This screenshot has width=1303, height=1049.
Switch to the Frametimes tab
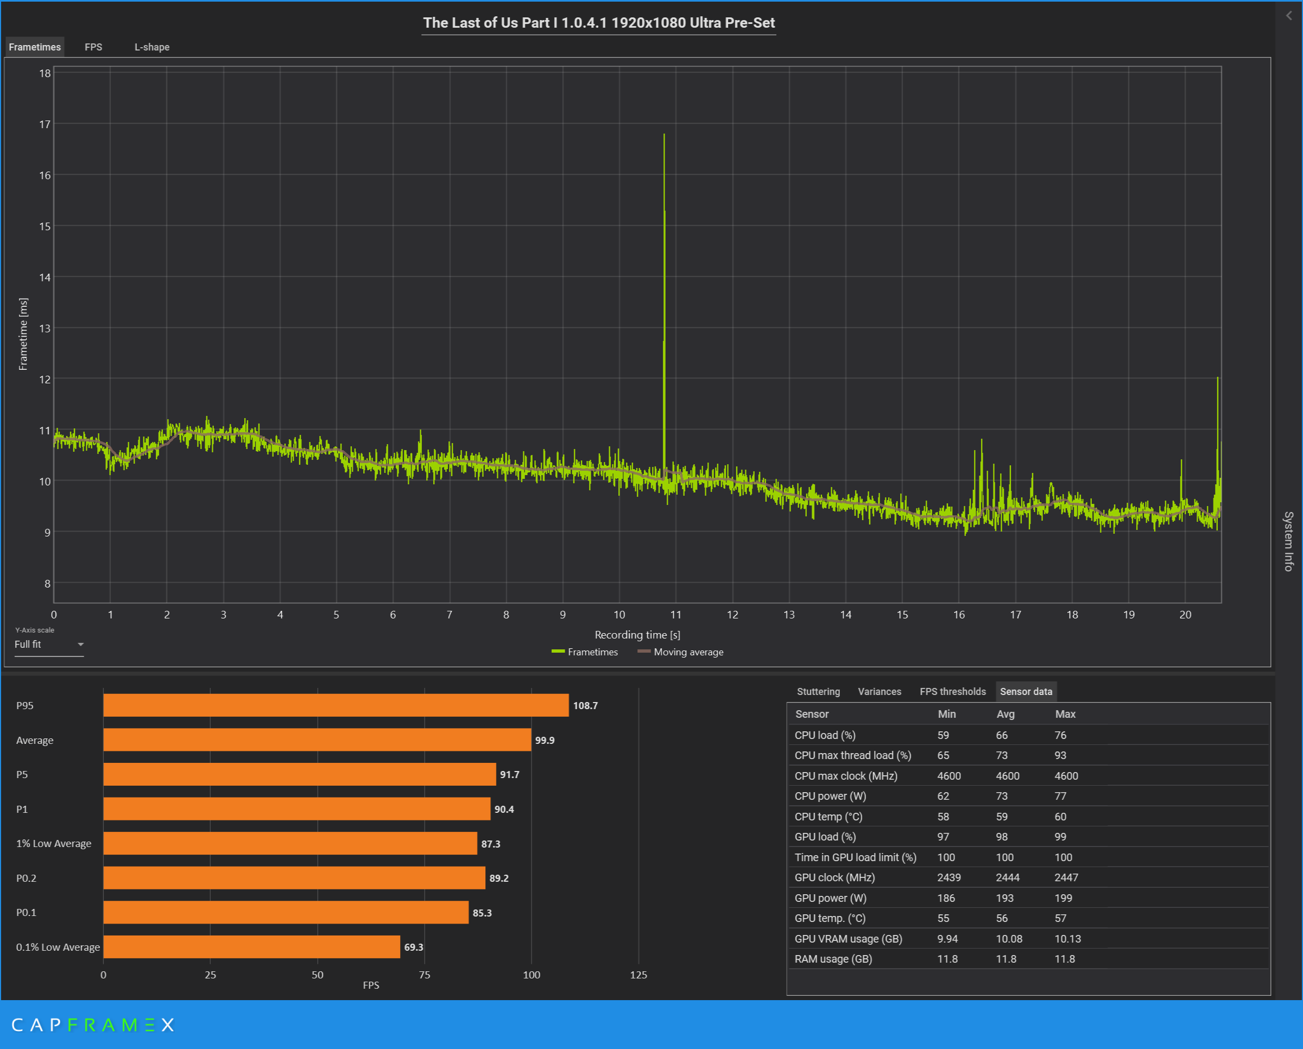[34, 47]
